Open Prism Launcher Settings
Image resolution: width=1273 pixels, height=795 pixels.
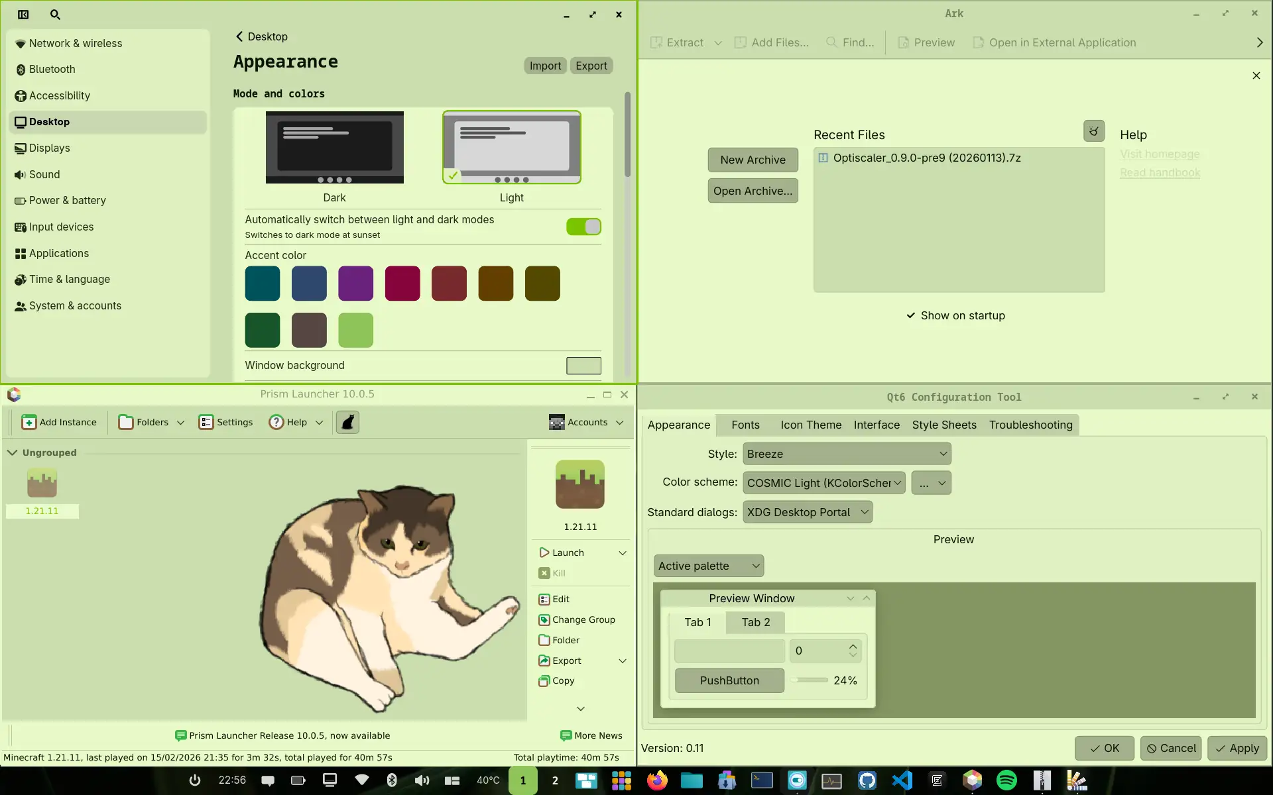(225, 422)
